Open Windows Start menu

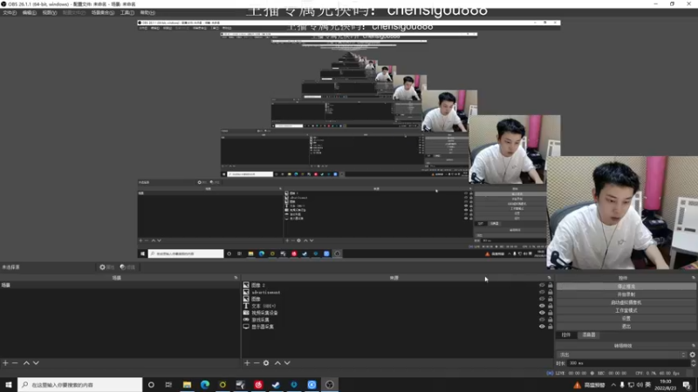9,385
